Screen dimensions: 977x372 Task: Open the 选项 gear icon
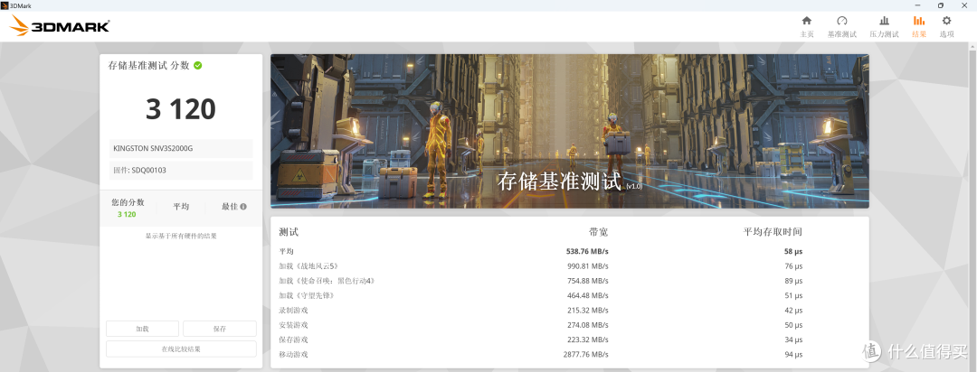(946, 21)
